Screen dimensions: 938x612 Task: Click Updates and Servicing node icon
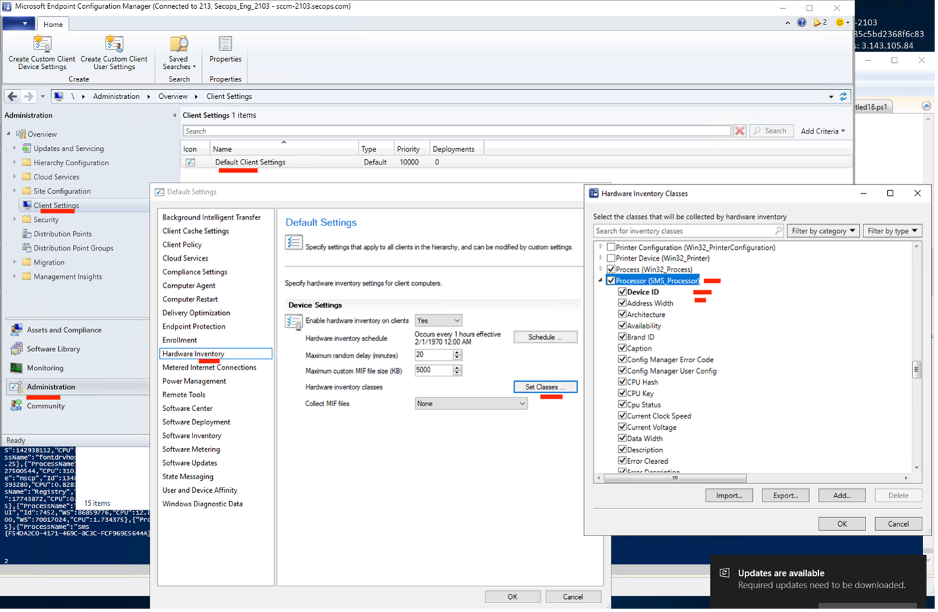[26, 148]
